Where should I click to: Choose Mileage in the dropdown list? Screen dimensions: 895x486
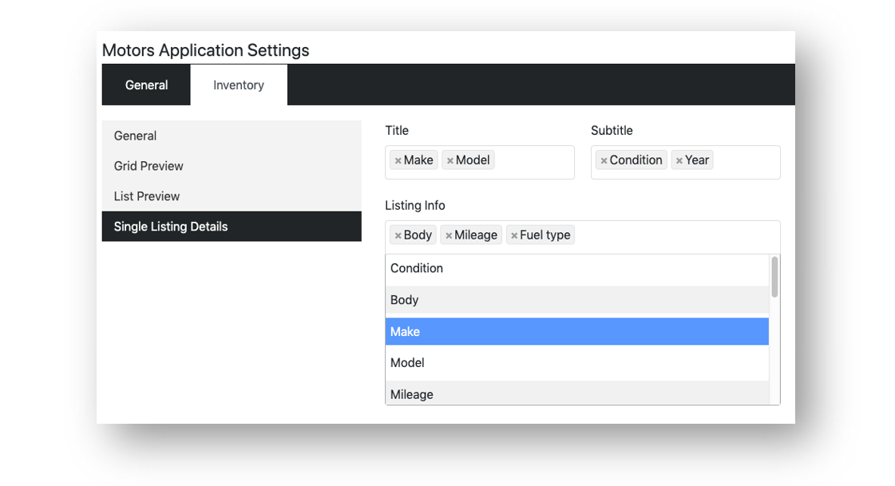coord(576,393)
